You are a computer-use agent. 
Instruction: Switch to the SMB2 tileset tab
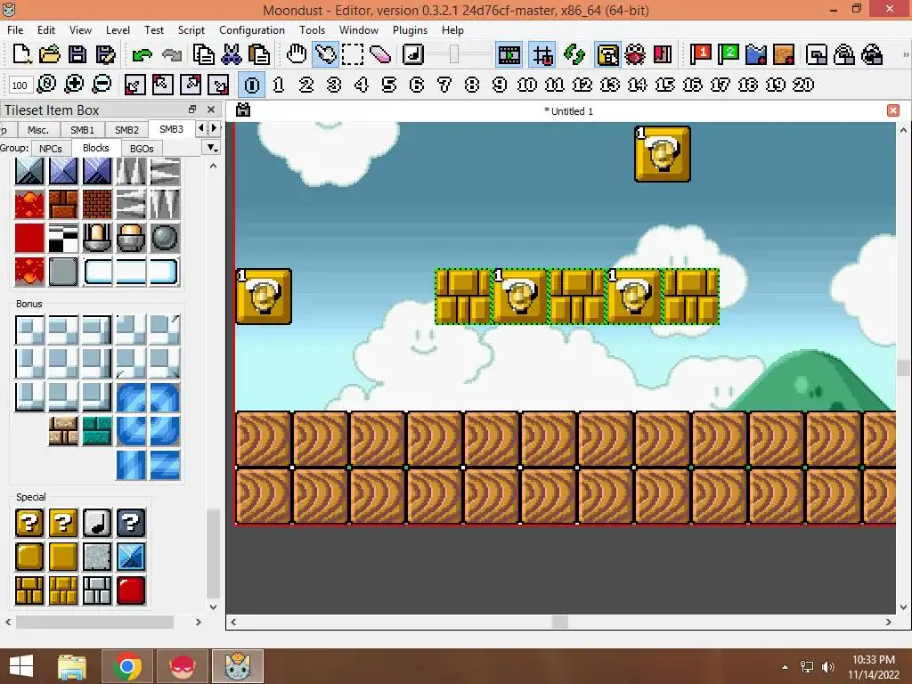pos(126,130)
